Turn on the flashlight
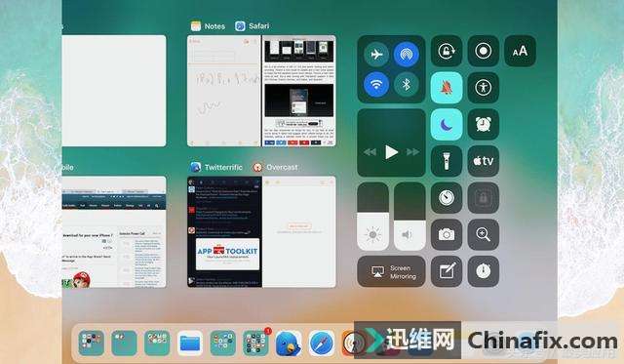 [447, 161]
